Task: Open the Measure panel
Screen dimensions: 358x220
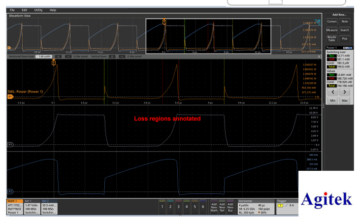Action: 332,30
